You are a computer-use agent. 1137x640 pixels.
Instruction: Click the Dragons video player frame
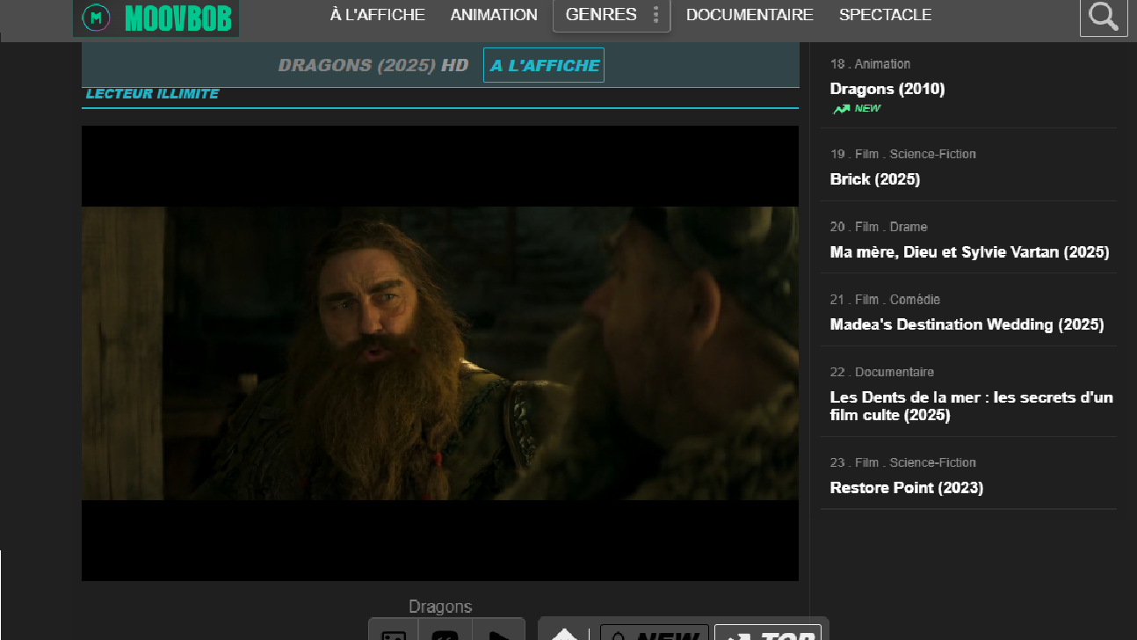tap(440, 353)
